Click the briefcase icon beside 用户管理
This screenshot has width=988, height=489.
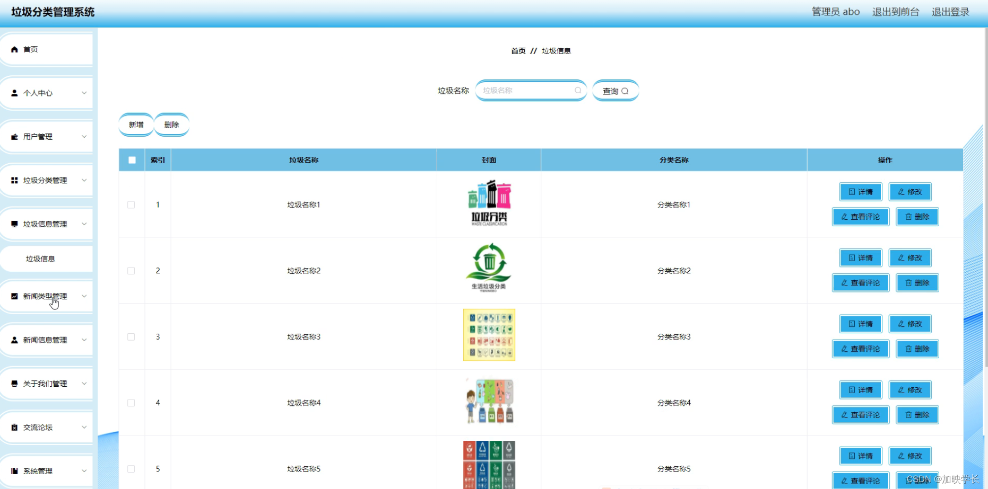(x=14, y=136)
